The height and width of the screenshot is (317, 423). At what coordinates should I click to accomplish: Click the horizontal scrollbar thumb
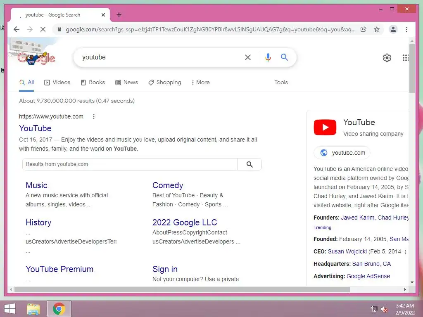tap(182, 289)
